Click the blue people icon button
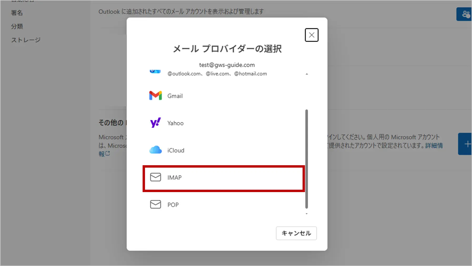472x266 pixels. tap(465, 14)
